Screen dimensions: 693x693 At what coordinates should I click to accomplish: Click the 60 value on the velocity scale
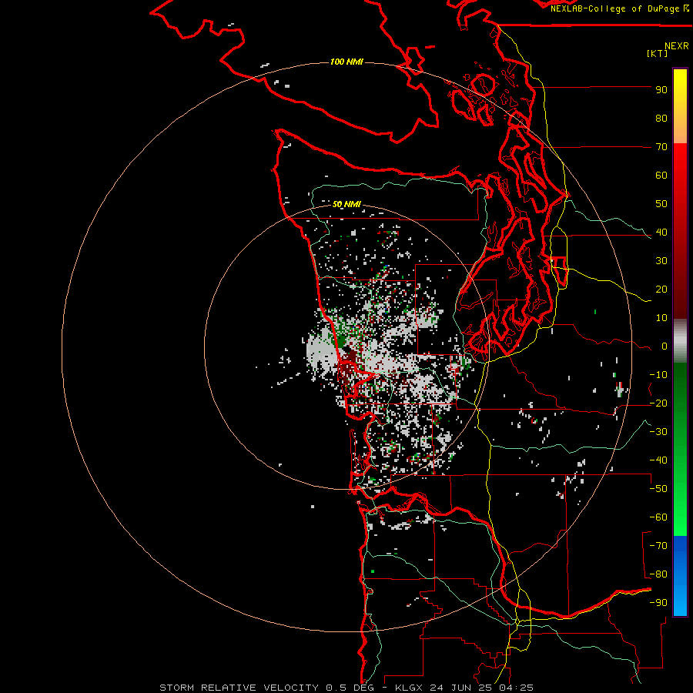pyautogui.click(x=661, y=176)
